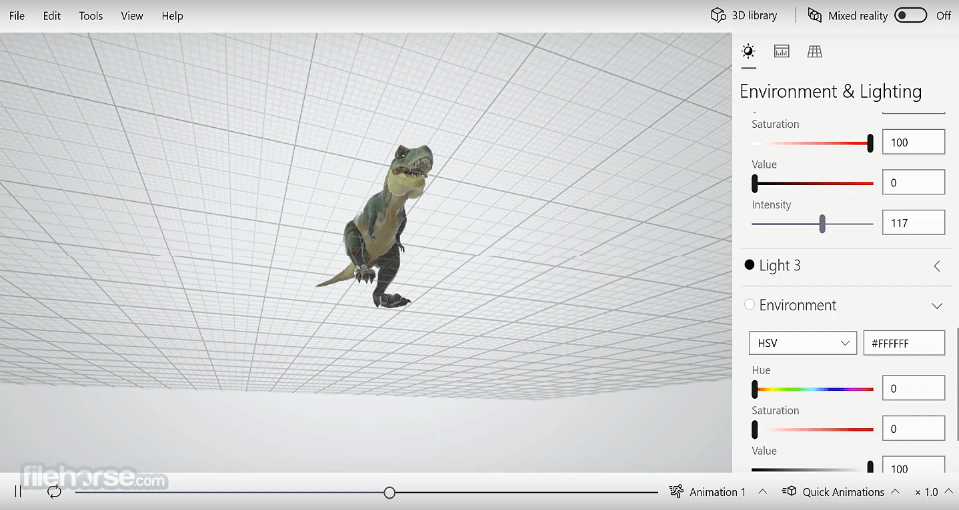Open the Tools menu
This screenshot has width=959, height=510.
pyautogui.click(x=91, y=16)
